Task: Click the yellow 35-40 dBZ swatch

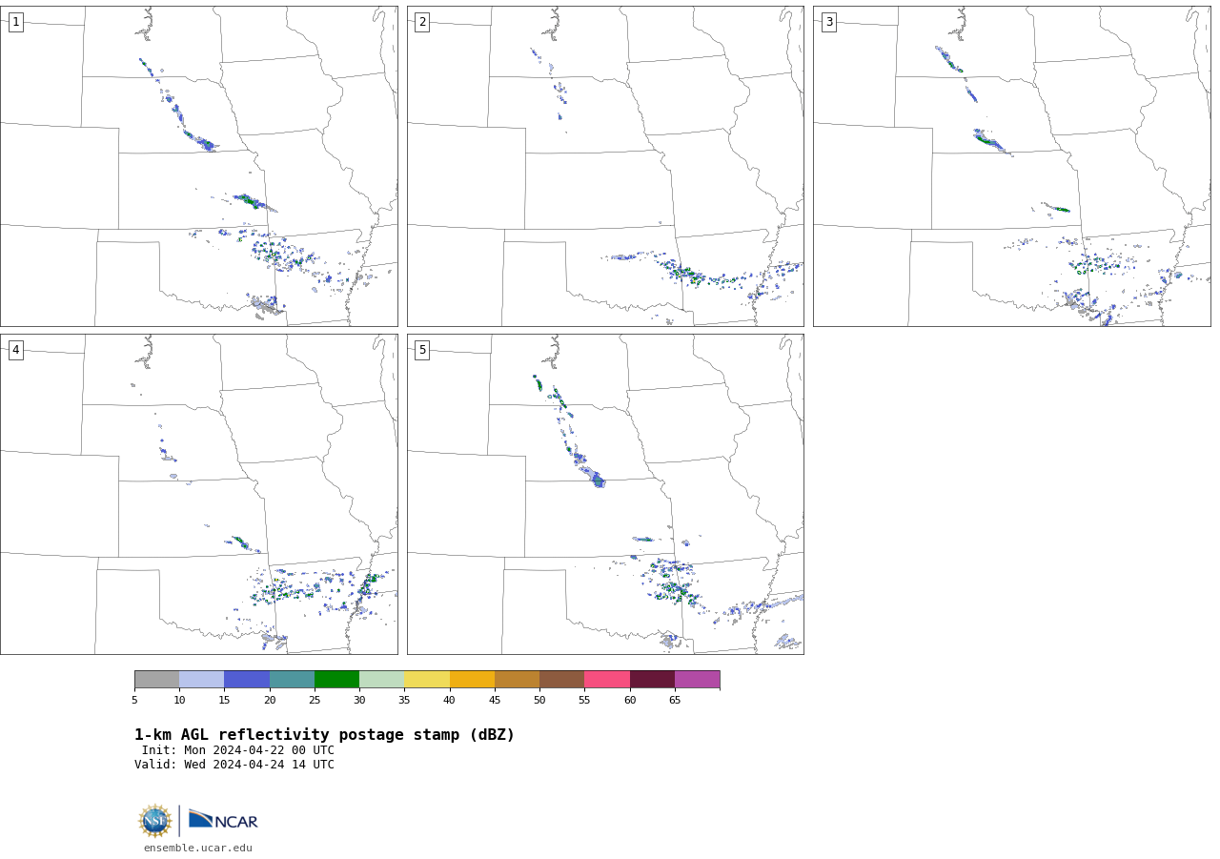Action: (x=427, y=680)
